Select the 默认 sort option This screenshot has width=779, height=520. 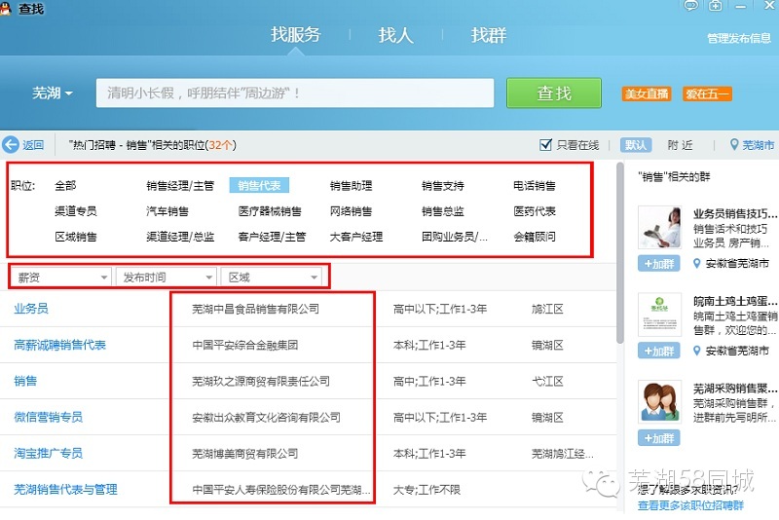[636, 145]
